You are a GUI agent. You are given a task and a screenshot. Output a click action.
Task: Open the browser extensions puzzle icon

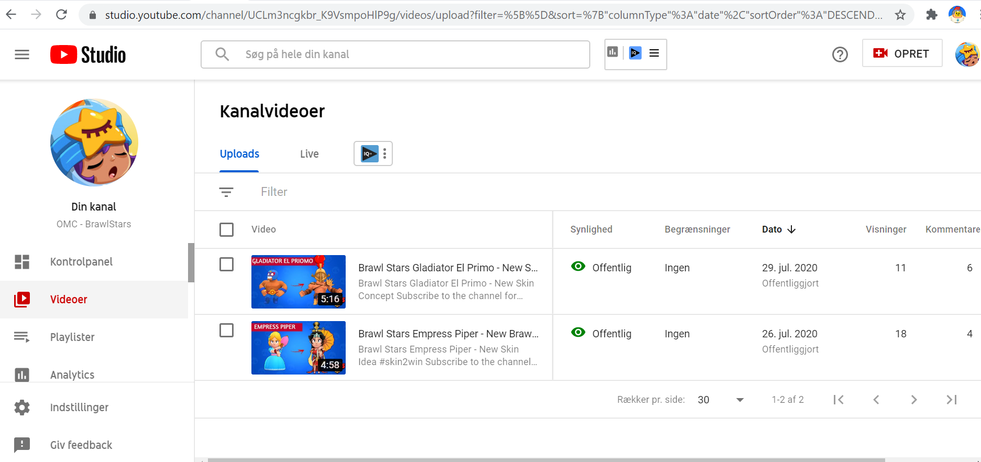932,15
